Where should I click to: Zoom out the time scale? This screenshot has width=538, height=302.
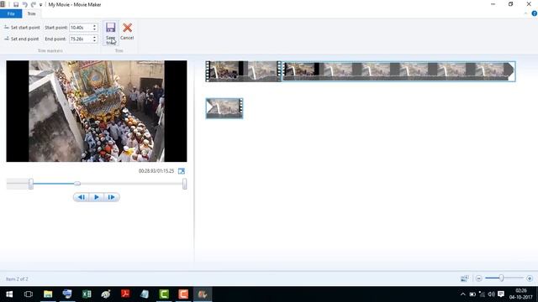pyautogui.click(x=478, y=279)
